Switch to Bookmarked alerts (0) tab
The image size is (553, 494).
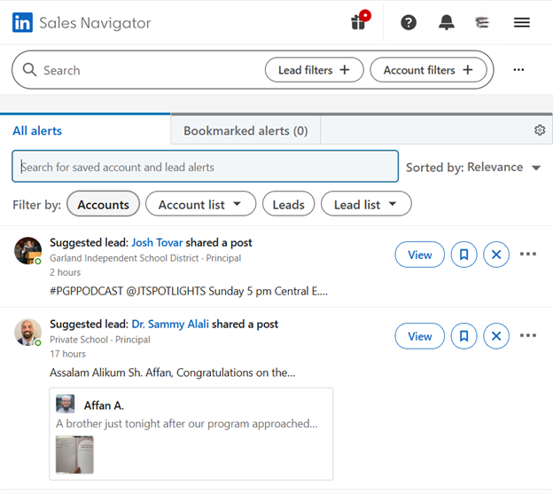pos(245,130)
